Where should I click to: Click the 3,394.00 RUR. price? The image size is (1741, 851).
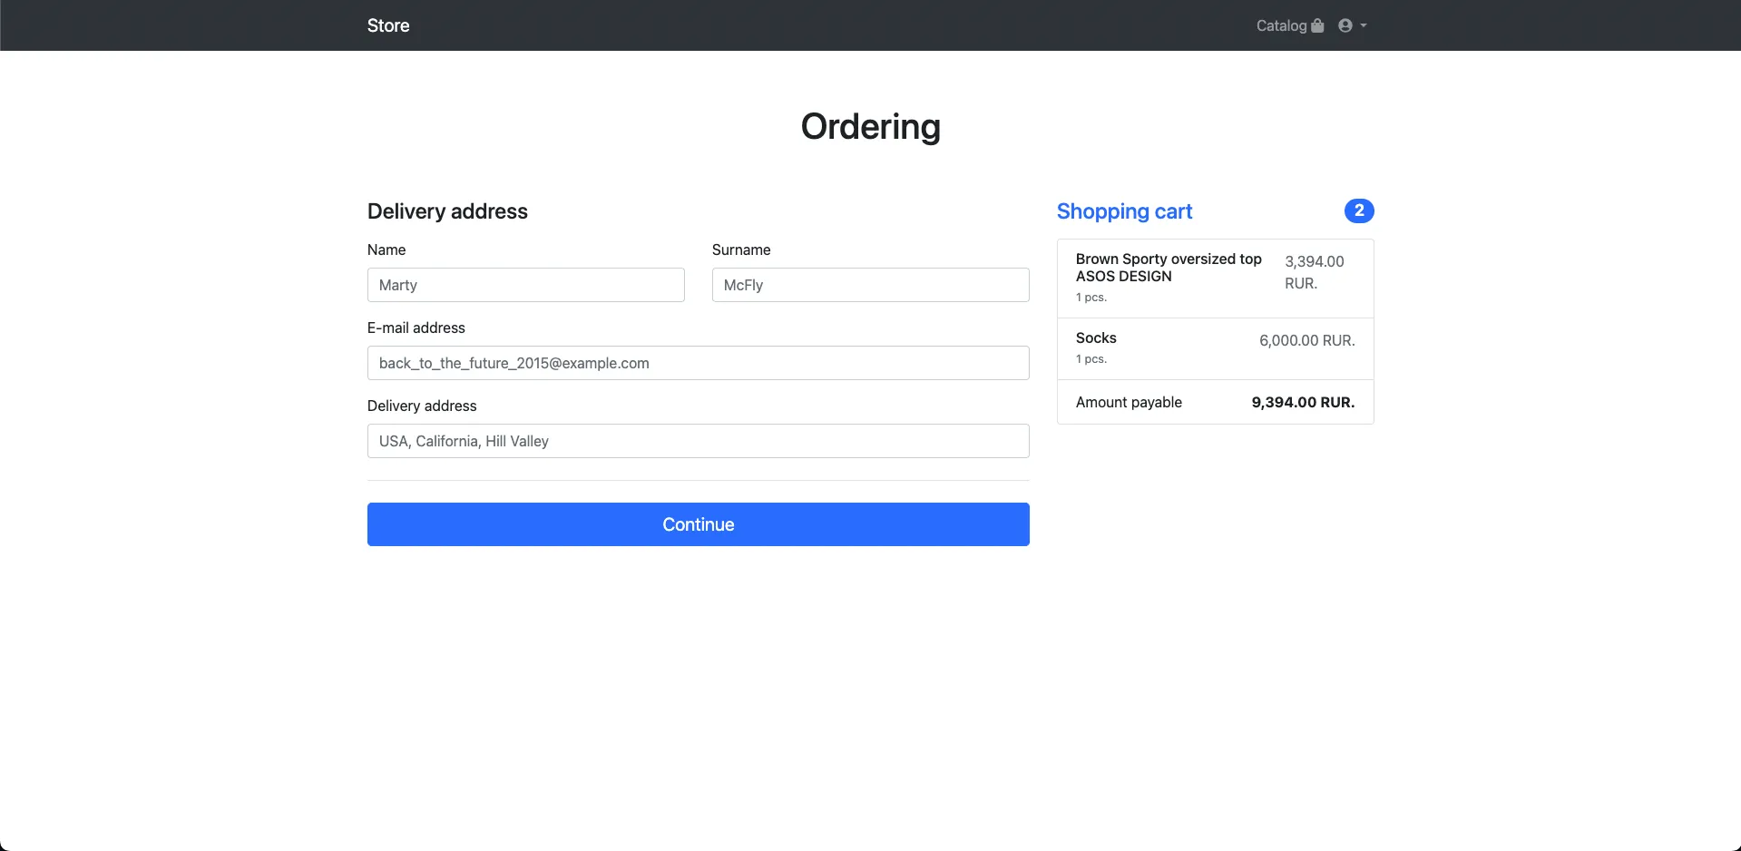1315,272
